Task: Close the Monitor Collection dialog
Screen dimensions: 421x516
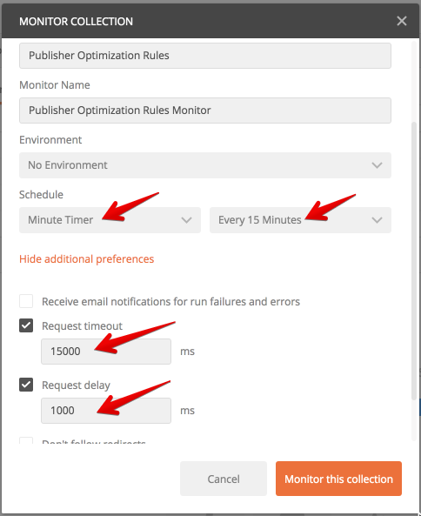Action: [x=402, y=21]
